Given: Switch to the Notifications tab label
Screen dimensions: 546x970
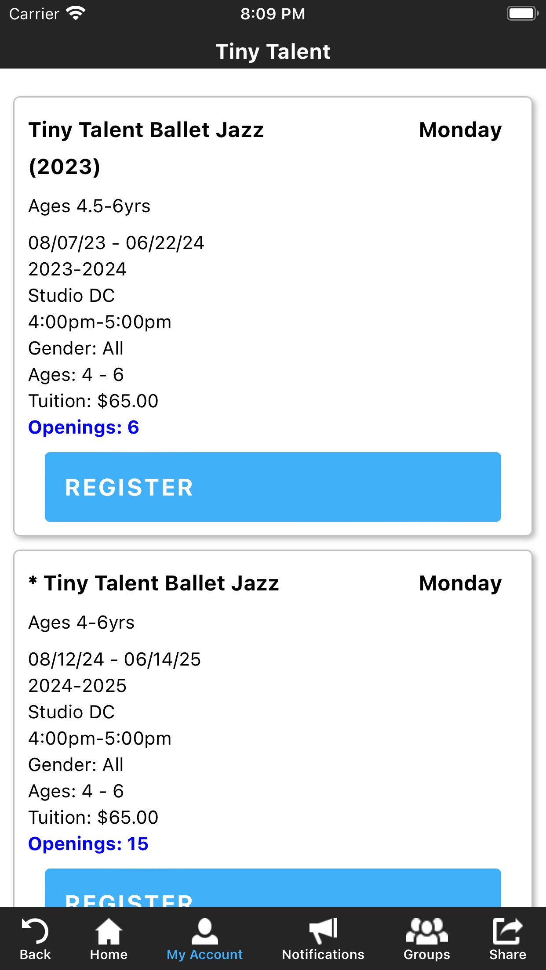Looking at the screenshot, I should pos(323,955).
